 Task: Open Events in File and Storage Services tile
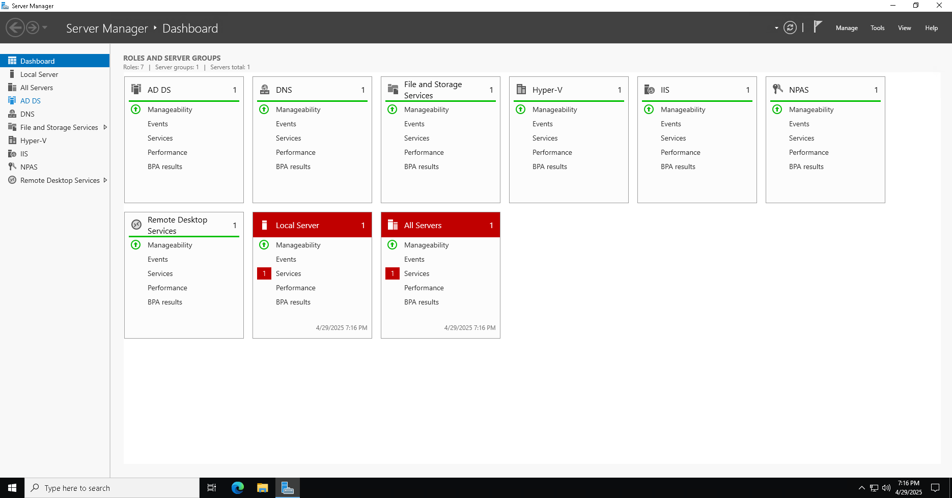click(414, 124)
